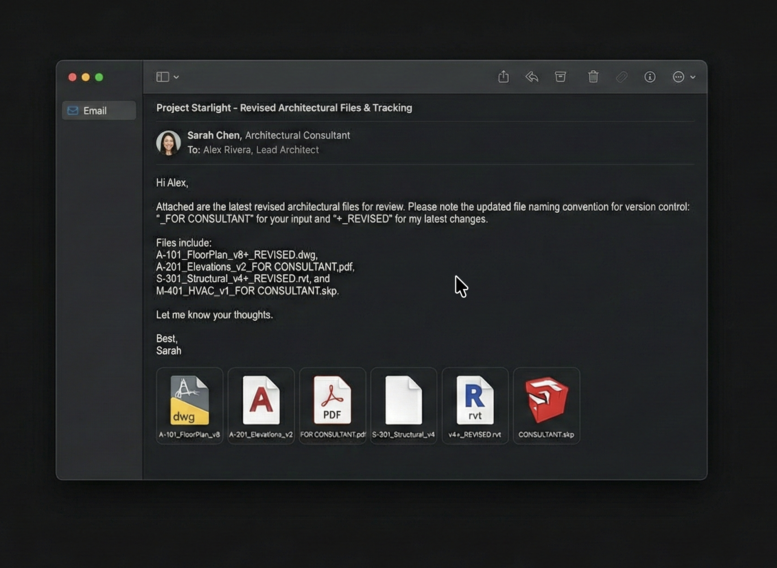This screenshot has height=568, width=777.
Task: Select the Email sidebar item
Action: pyautogui.click(x=99, y=111)
